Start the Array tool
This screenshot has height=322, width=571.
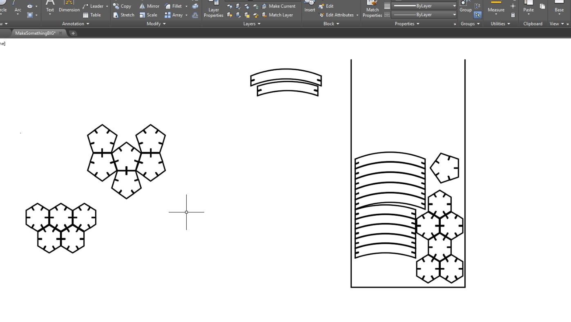174,15
